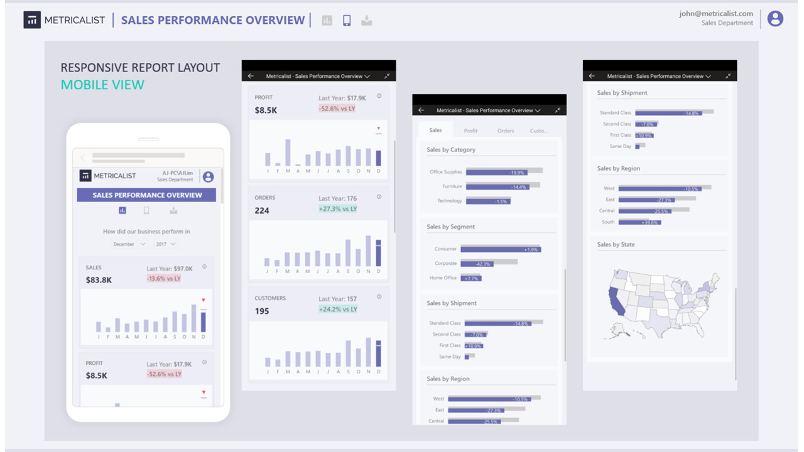
Task: Select the mobile view icon in top toolbar
Action: coord(347,19)
